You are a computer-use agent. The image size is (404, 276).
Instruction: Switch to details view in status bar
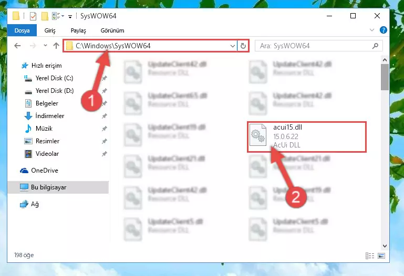pos(370,256)
